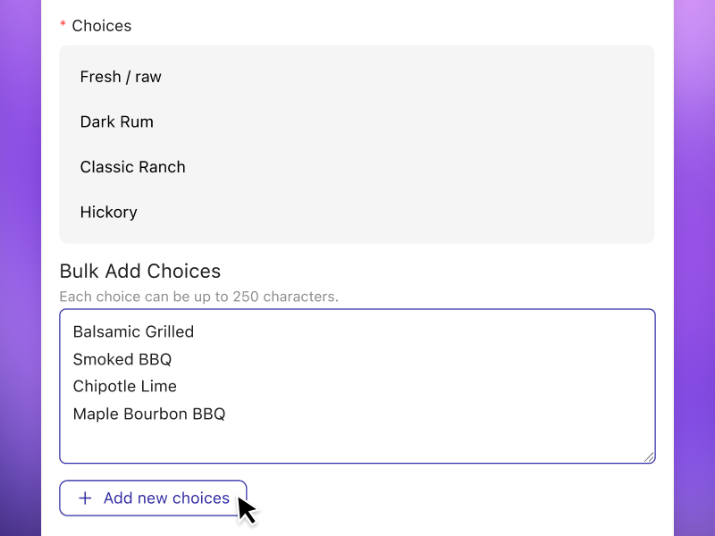Click the 'Balsamic Grilled' line in textarea
The width and height of the screenshot is (715, 536).
134,331
